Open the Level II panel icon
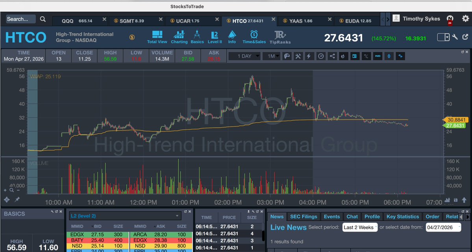 [215, 37]
